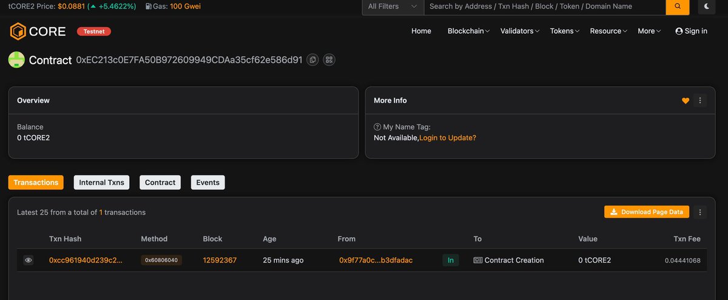Image resolution: width=728 pixels, height=300 pixels.
Task: Click the 0x60806040 method badge
Action: [161, 260]
